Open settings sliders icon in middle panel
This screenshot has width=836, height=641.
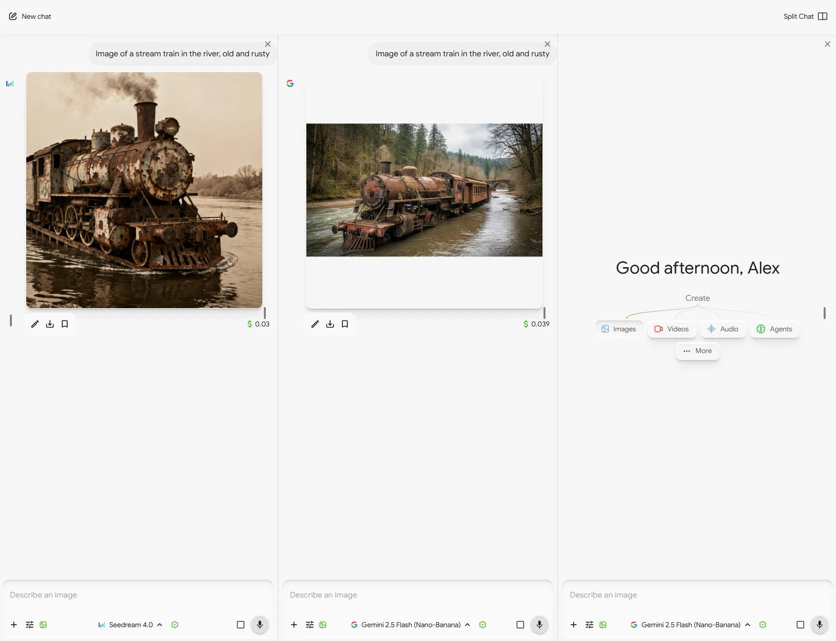[310, 625]
